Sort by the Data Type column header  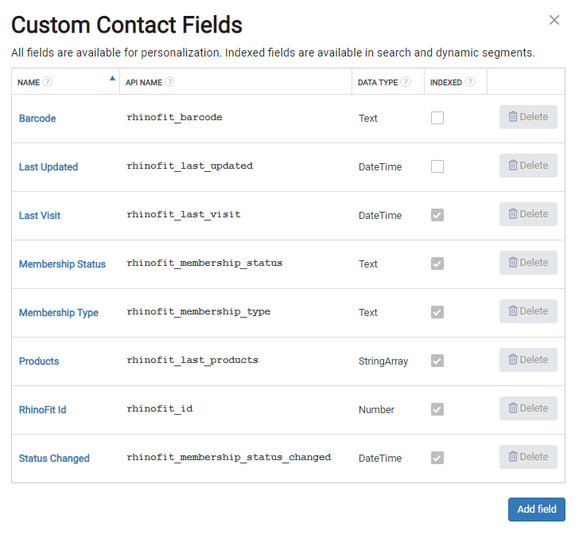pos(378,82)
